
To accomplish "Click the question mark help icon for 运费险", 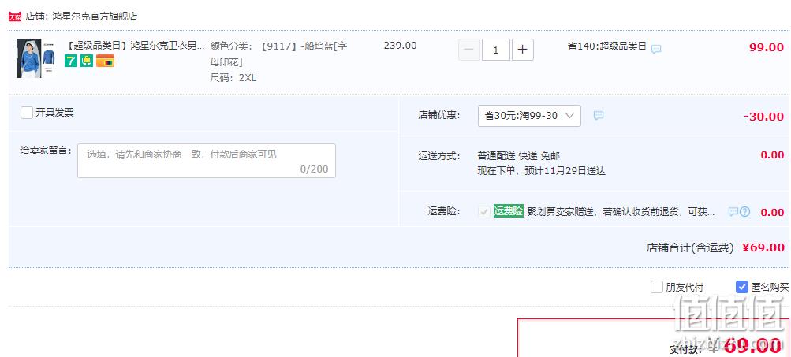I will click(744, 212).
